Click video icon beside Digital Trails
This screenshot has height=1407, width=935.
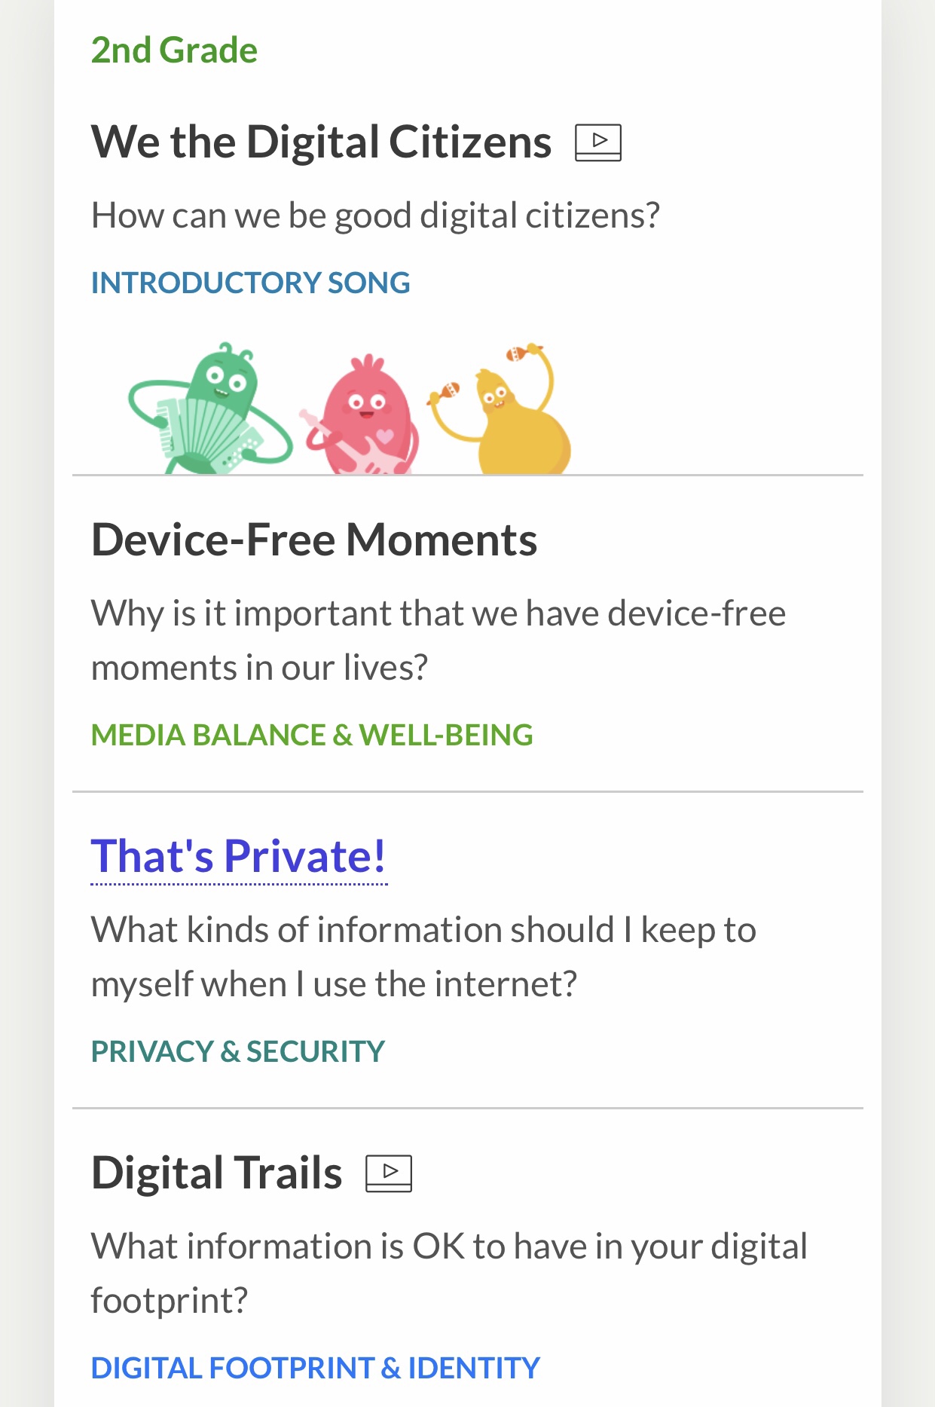click(389, 1173)
